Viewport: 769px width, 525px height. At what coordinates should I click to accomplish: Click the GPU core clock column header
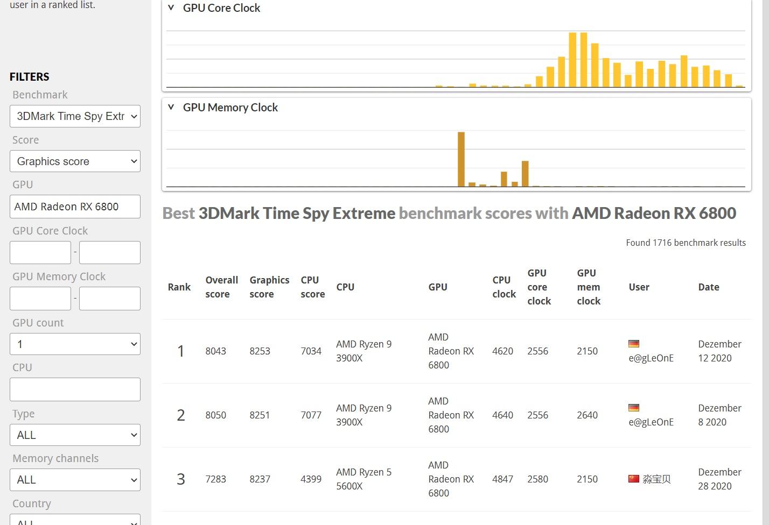539,287
